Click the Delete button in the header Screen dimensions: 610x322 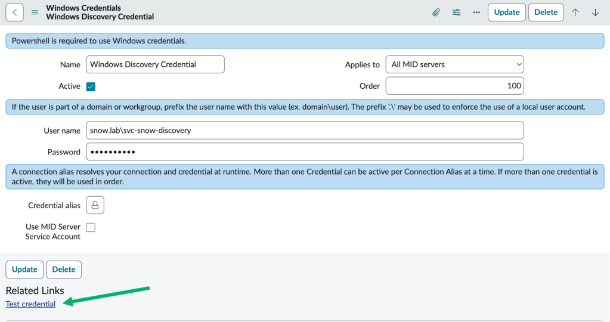point(546,13)
